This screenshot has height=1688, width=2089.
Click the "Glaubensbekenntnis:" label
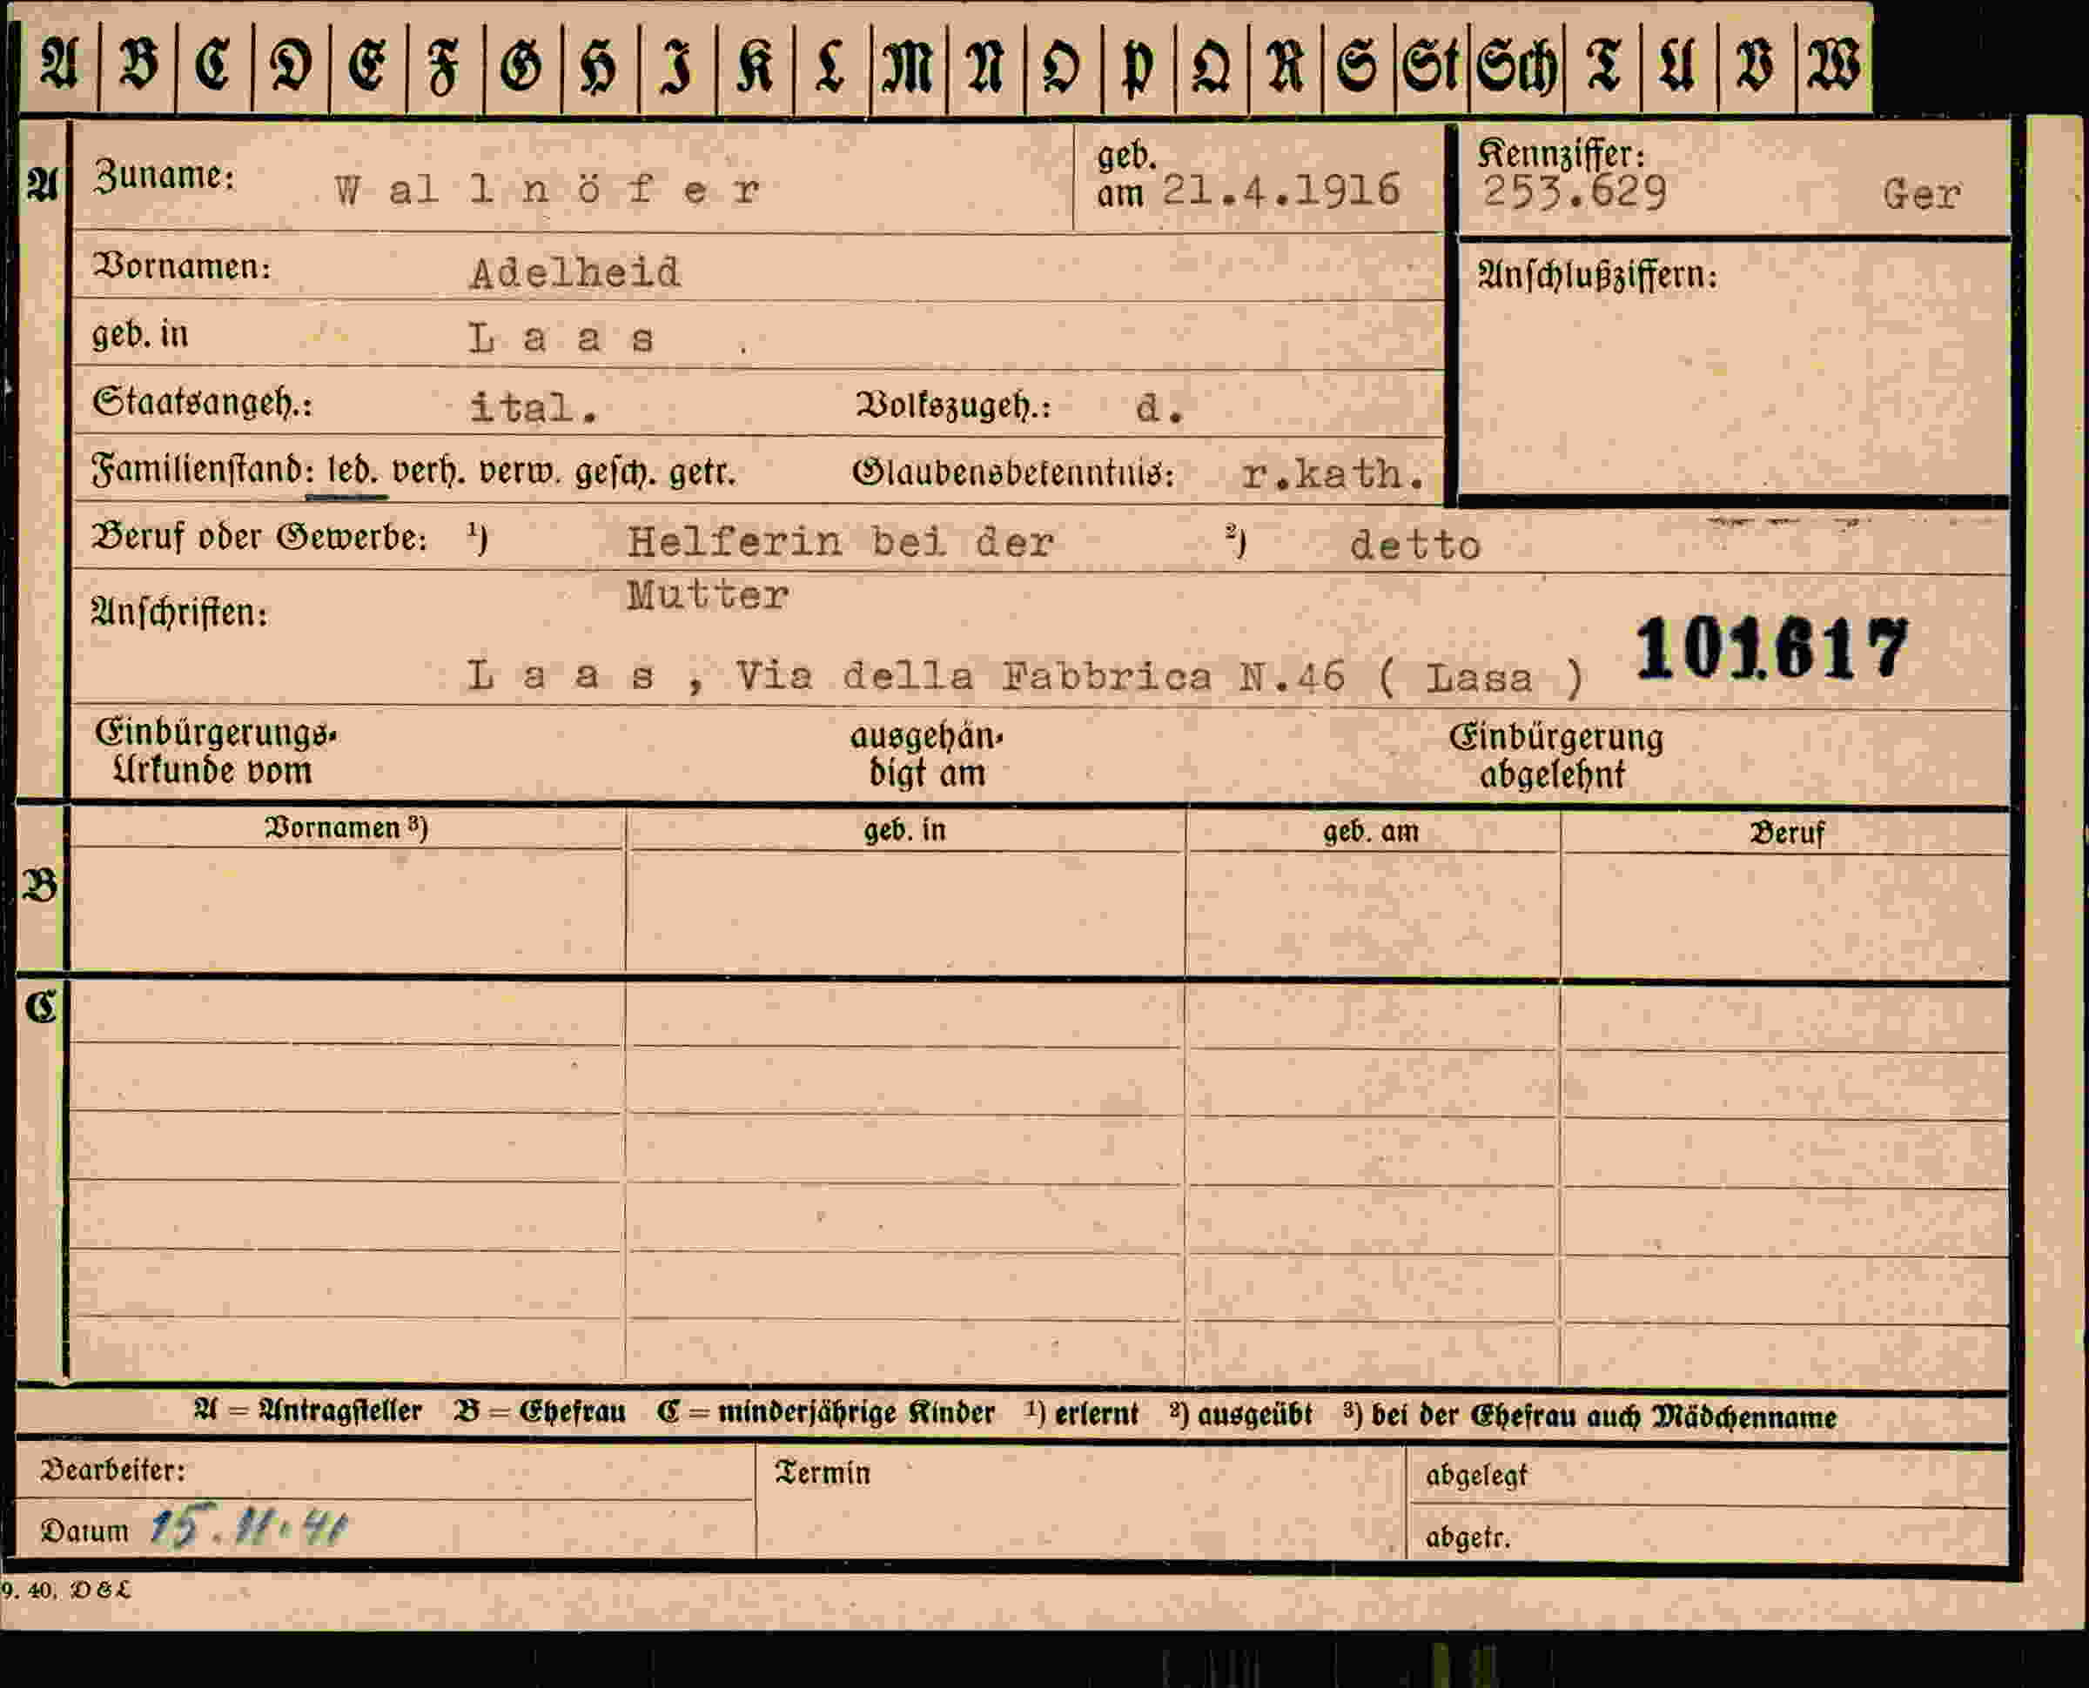click(x=1013, y=473)
